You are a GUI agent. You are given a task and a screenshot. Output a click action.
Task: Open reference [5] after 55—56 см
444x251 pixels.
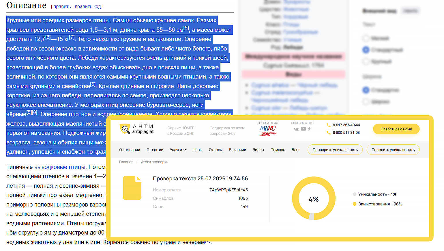pyautogui.click(x=186, y=28)
